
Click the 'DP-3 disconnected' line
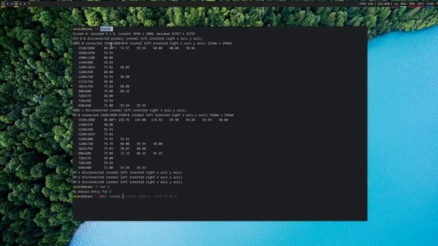tap(127, 182)
